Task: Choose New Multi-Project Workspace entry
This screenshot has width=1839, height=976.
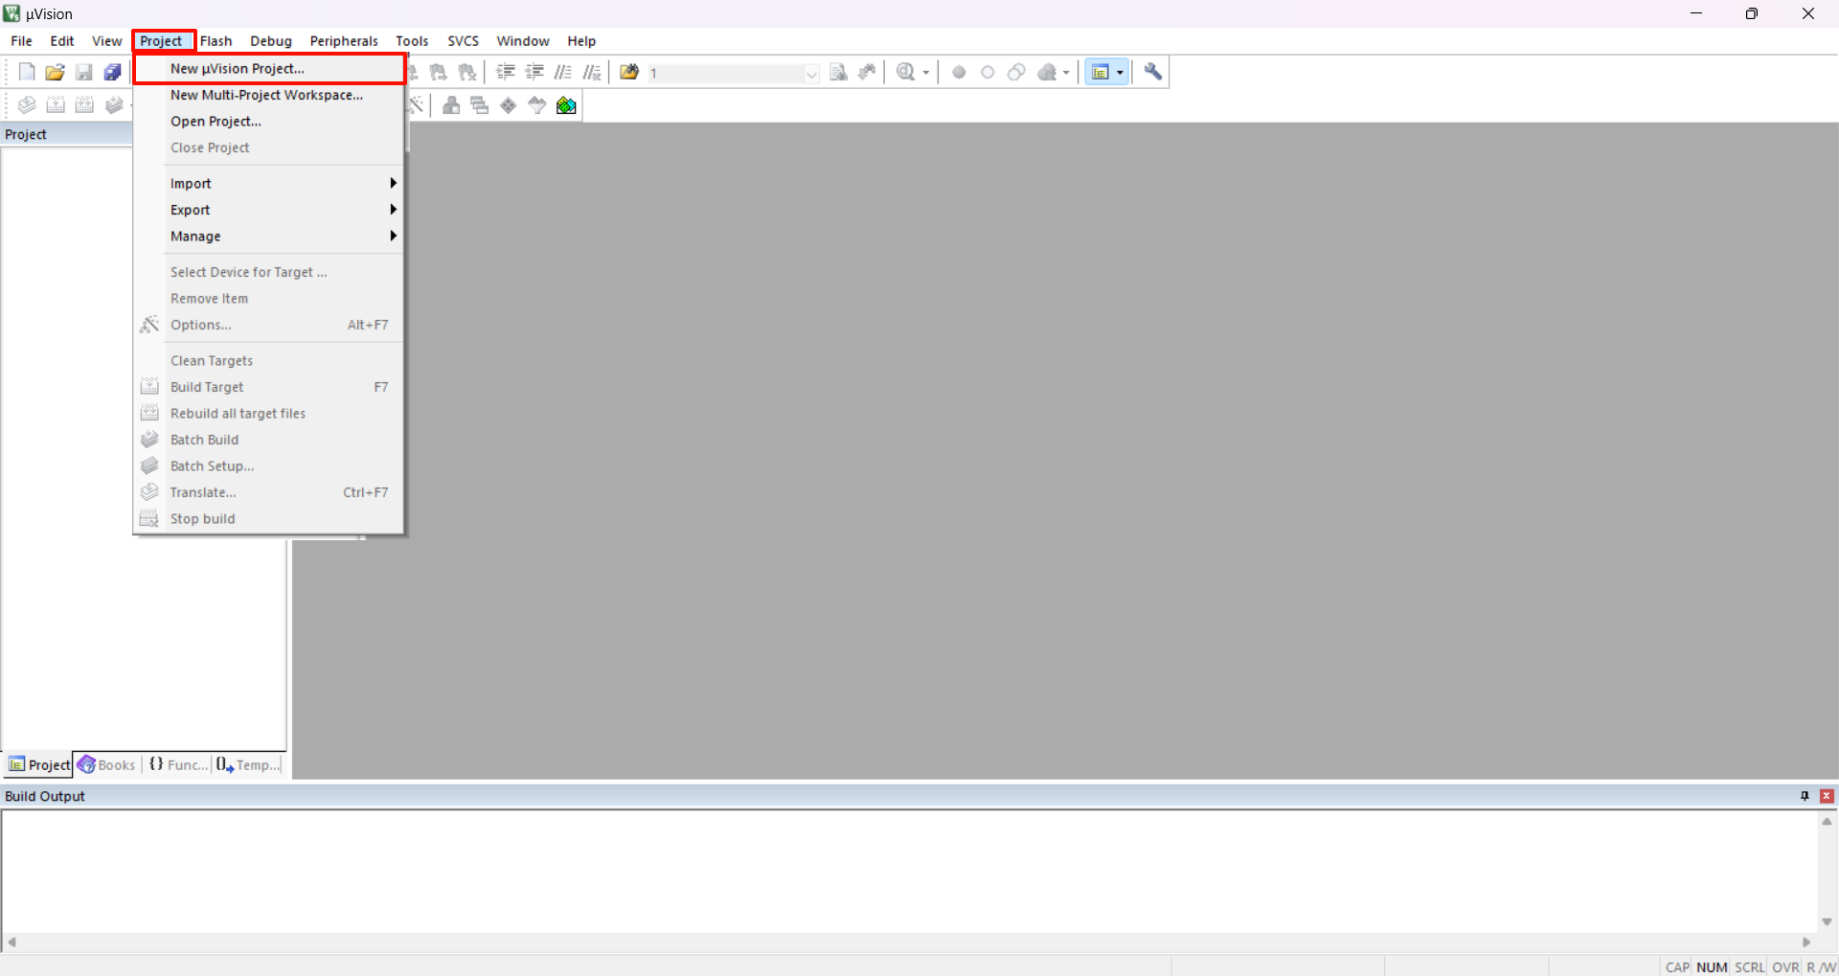Action: click(x=268, y=95)
